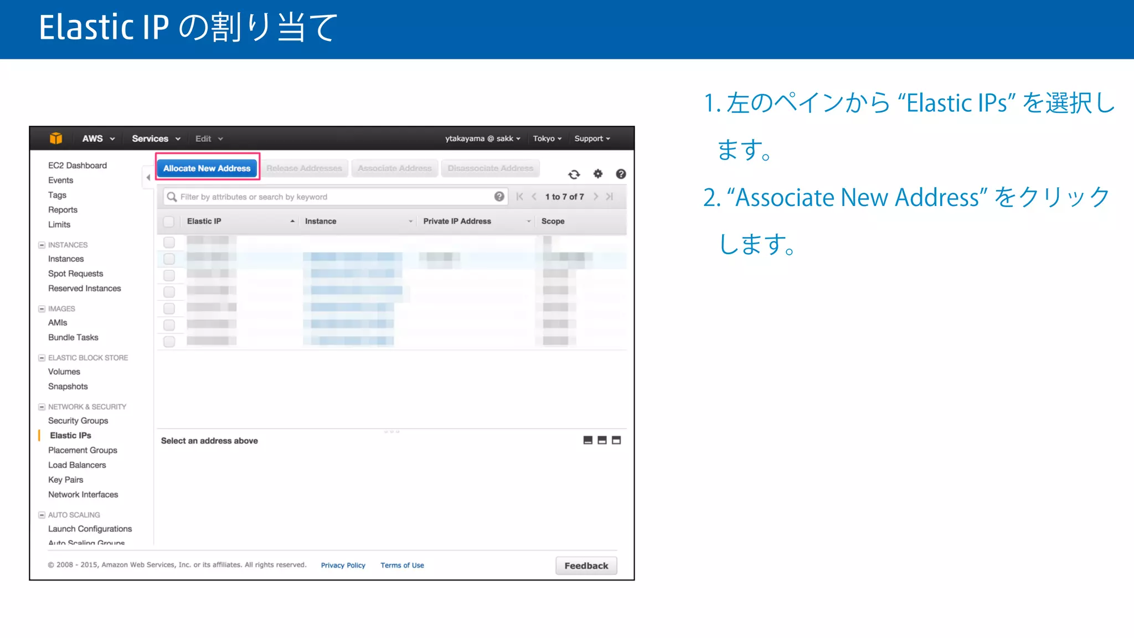Go to previous page of results
Viewport: 1134px width, 638px height.
[534, 197]
